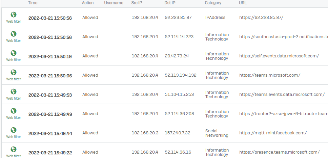Select source IP 192.168.20.3
The height and width of the screenshot is (158, 328).
click(145, 133)
